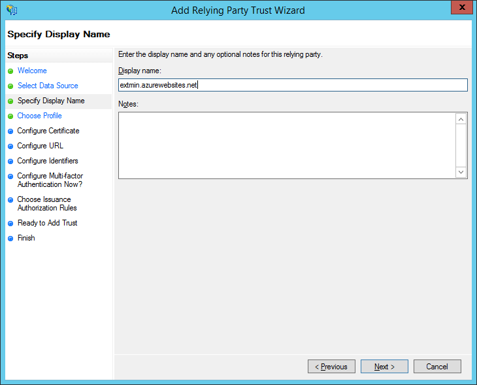The height and width of the screenshot is (385, 477).
Task: Click the blue bullet beside Configure Certificate
Action: pos(10,131)
